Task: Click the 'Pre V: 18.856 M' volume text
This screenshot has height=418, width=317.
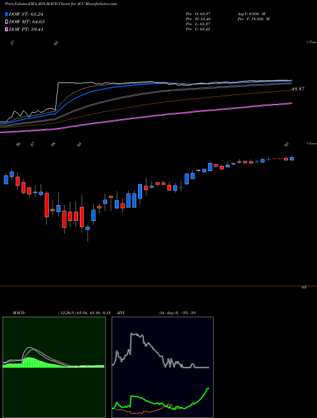Action: [254, 19]
